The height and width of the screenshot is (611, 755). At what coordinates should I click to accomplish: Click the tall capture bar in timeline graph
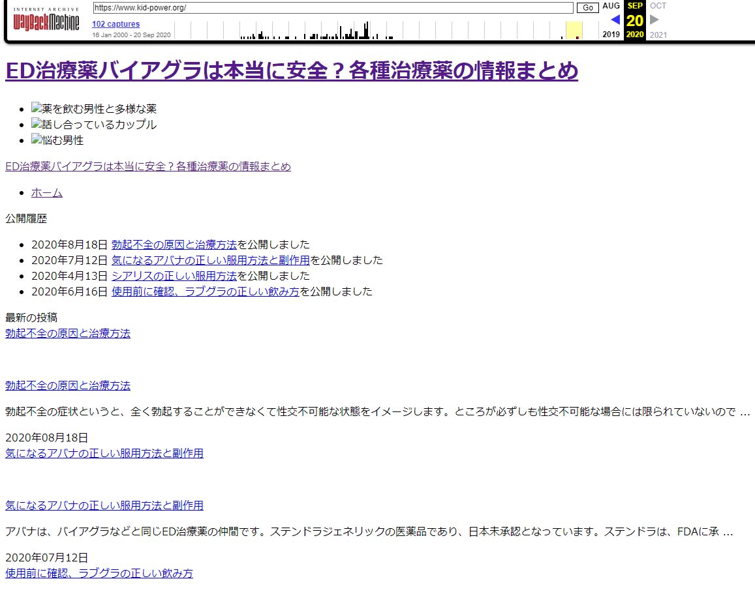coord(367,30)
